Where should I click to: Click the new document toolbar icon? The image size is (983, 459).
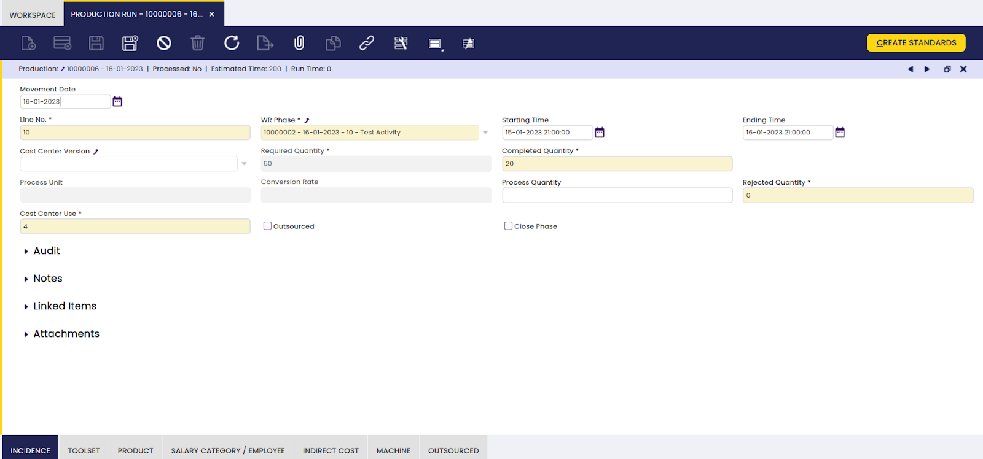point(28,43)
